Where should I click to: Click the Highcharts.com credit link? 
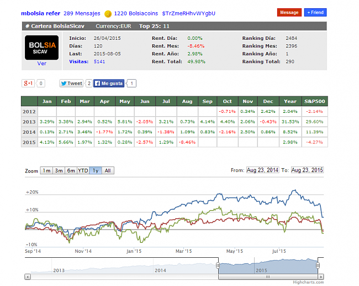pos(308,282)
